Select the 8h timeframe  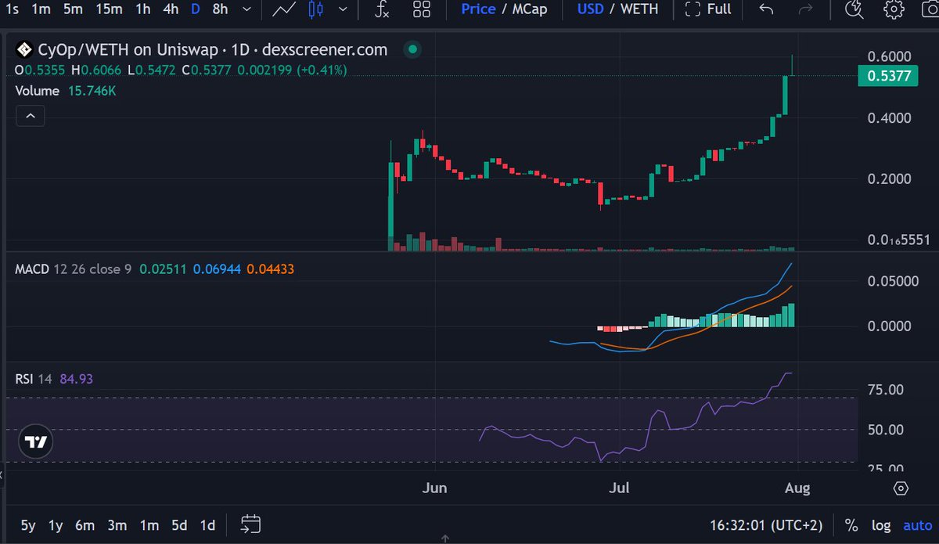pyautogui.click(x=220, y=9)
